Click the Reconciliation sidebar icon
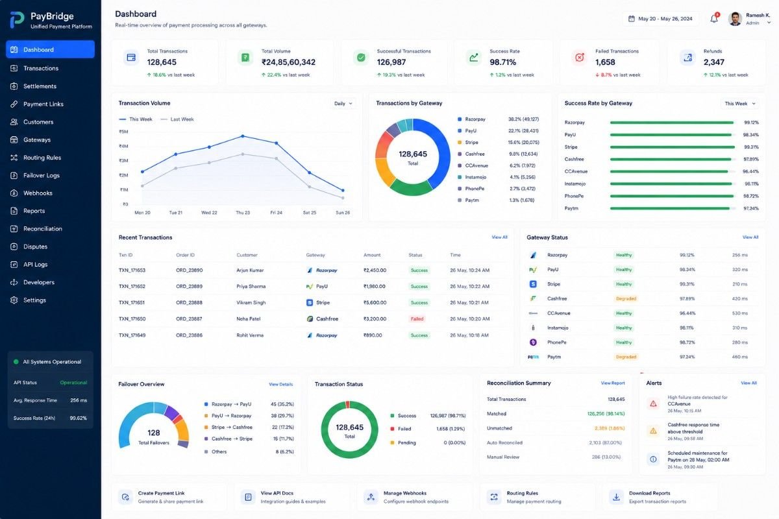 pyautogui.click(x=14, y=228)
